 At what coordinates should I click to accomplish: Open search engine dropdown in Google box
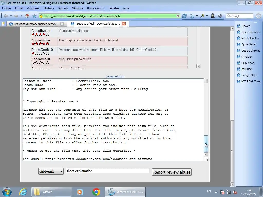point(229,16)
